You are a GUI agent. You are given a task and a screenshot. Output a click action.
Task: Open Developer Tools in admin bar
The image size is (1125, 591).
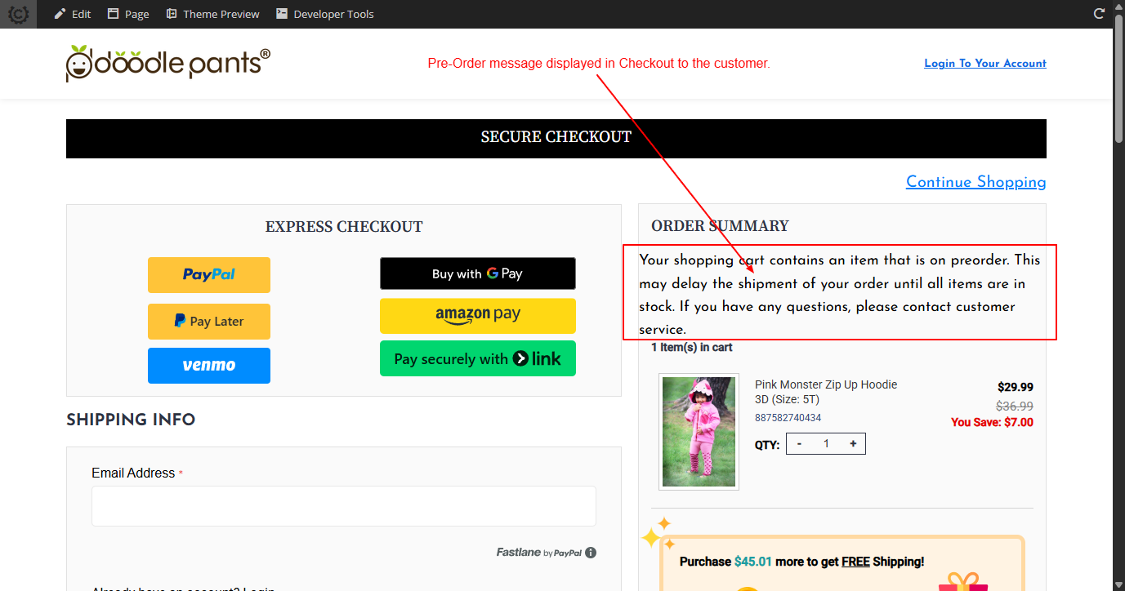pyautogui.click(x=325, y=14)
